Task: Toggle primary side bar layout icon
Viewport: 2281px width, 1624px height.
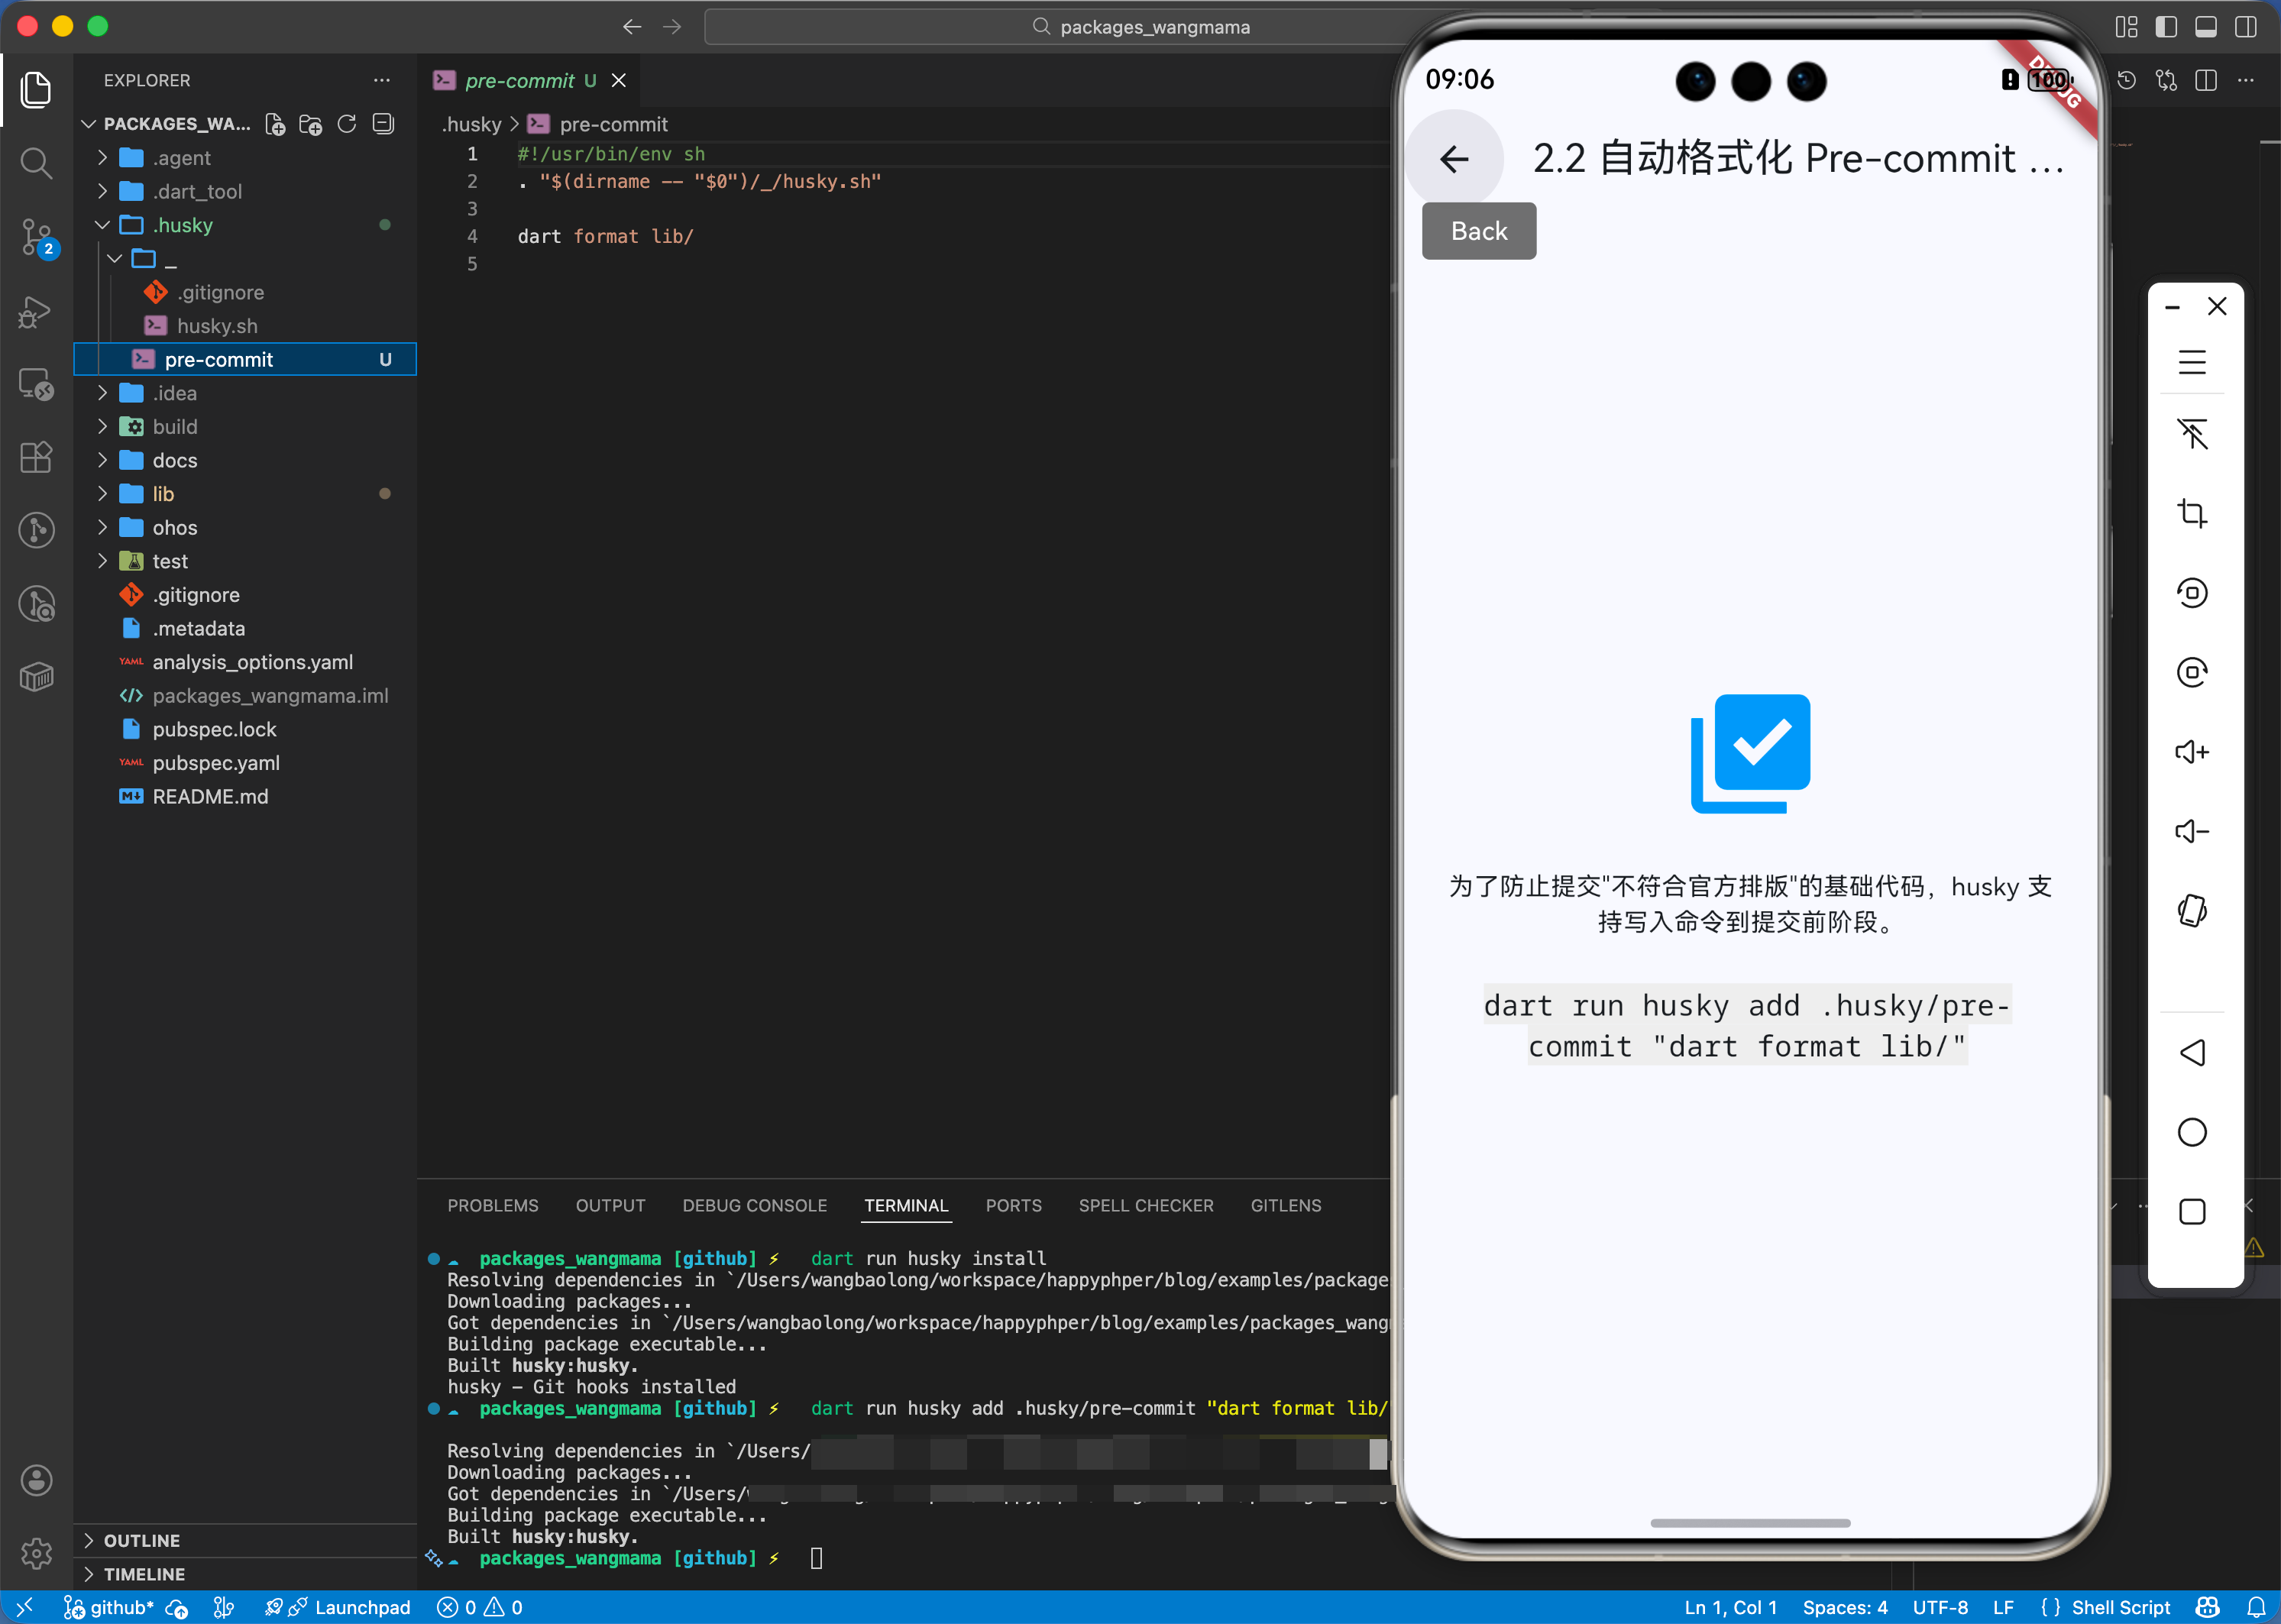Action: [2166, 27]
